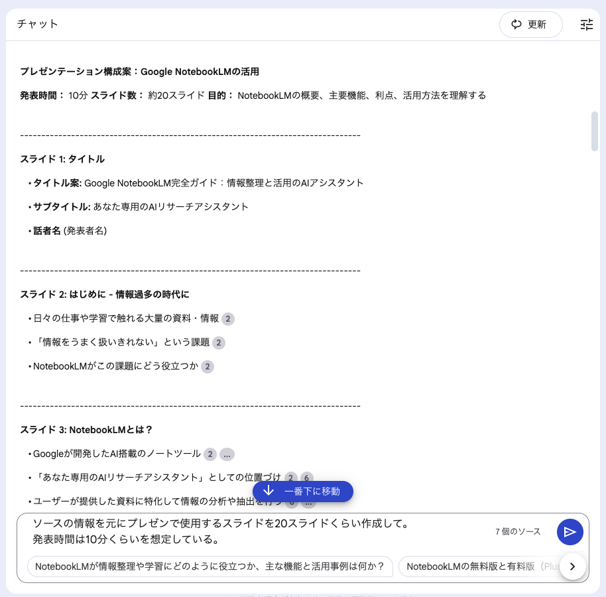
Task: Expand more citations beside Googleが開発した line
Action: coord(227,454)
